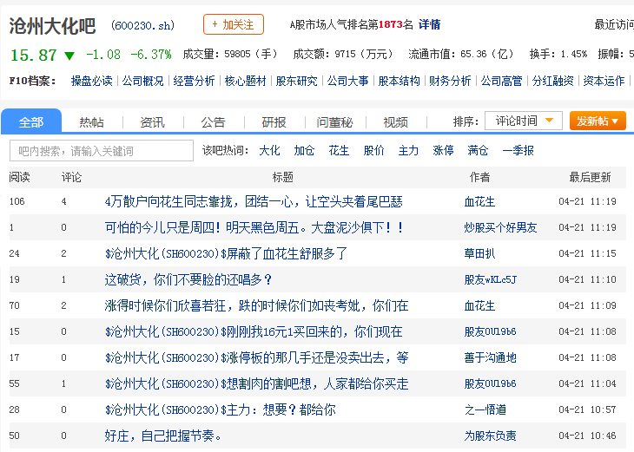
Task: View author 股友0U19b6 of 11:08 post
Action: coord(490,331)
